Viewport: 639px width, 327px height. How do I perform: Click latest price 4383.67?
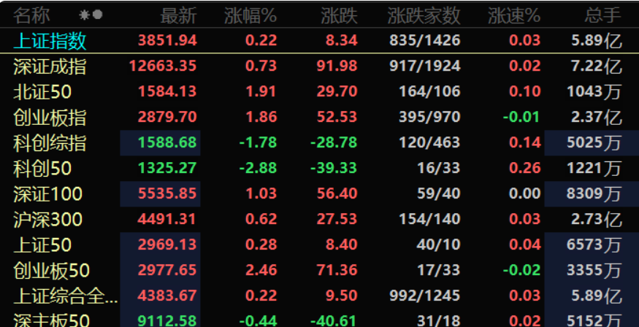coord(167,296)
